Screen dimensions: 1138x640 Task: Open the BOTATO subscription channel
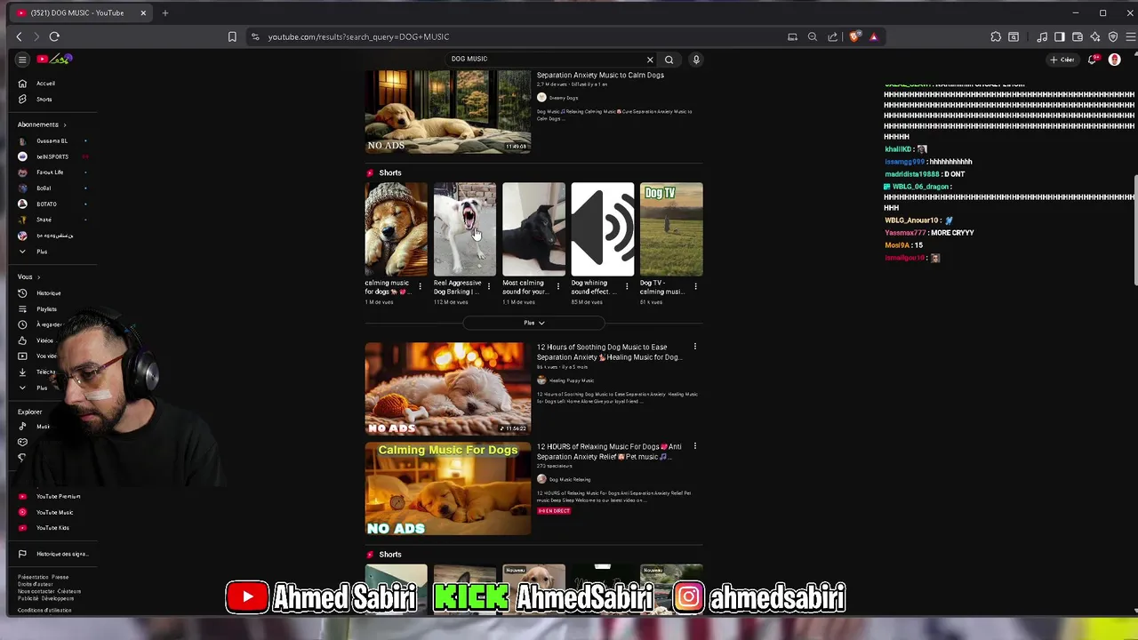click(47, 204)
